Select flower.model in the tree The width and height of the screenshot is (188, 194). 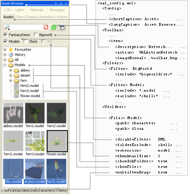(x=30, y=96)
